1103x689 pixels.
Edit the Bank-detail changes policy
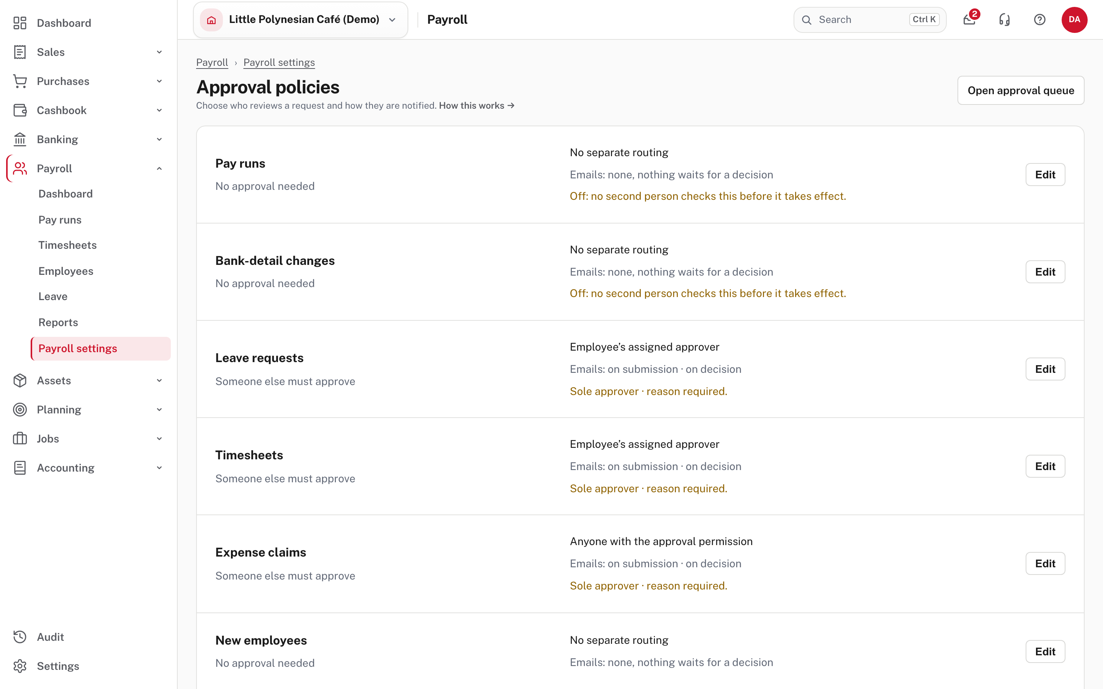coord(1045,272)
